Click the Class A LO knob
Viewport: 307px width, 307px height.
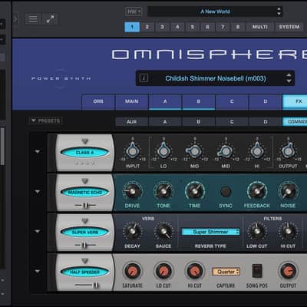tap(163, 151)
